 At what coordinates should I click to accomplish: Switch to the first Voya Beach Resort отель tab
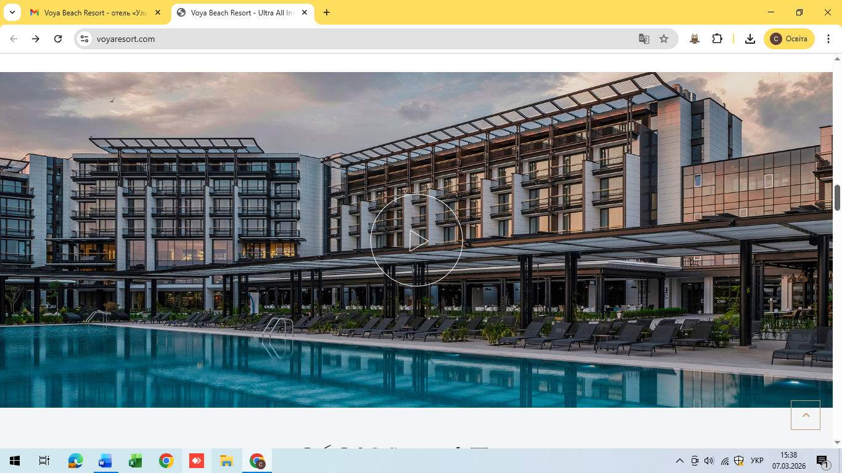click(x=96, y=12)
